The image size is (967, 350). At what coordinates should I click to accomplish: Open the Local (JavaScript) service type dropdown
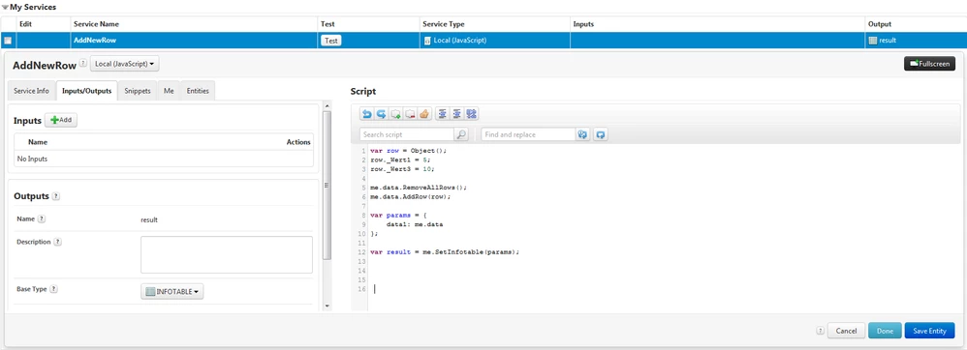tap(124, 64)
